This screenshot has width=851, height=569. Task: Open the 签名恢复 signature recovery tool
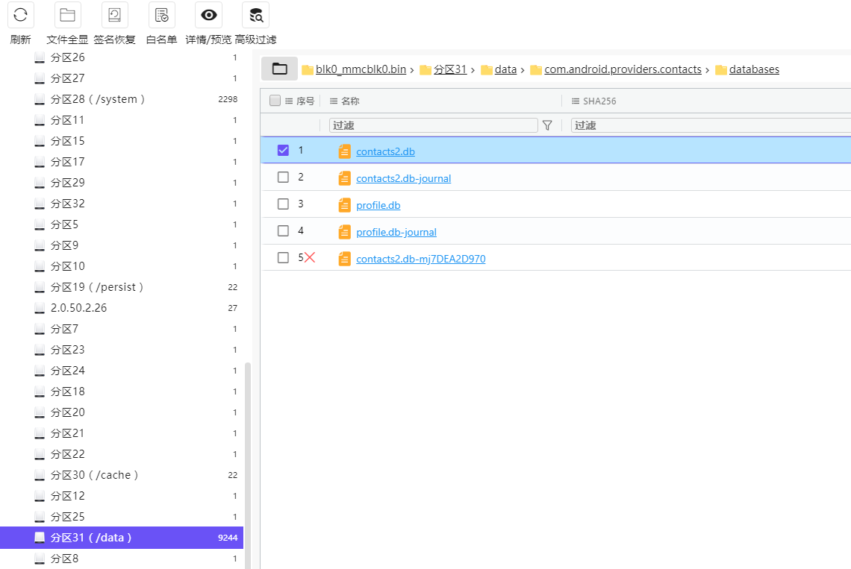114,15
